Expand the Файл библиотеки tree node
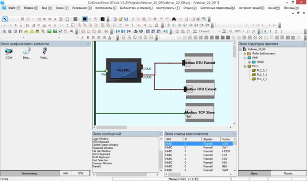Image resolution: width=307 pixels, height=181 pixels. [245, 53]
